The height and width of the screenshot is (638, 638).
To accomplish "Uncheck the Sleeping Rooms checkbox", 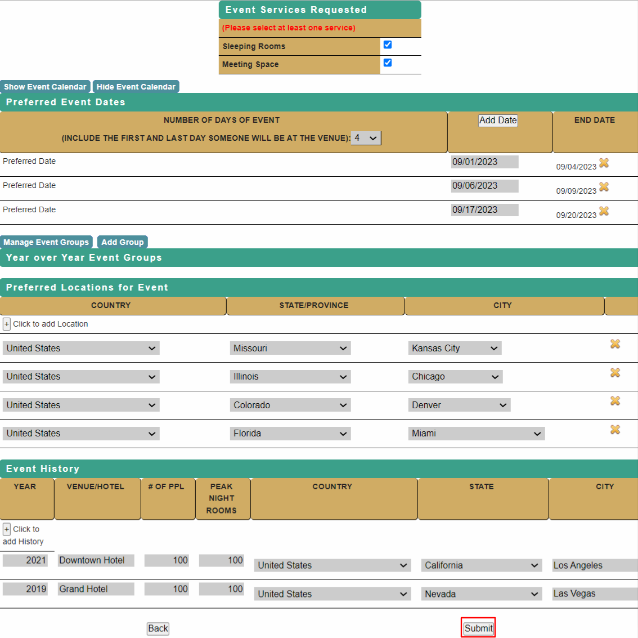I will coord(388,45).
